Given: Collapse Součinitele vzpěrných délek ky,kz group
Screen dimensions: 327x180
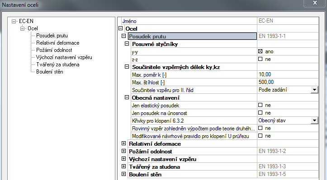Looking at the screenshot, I should coord(127,67).
